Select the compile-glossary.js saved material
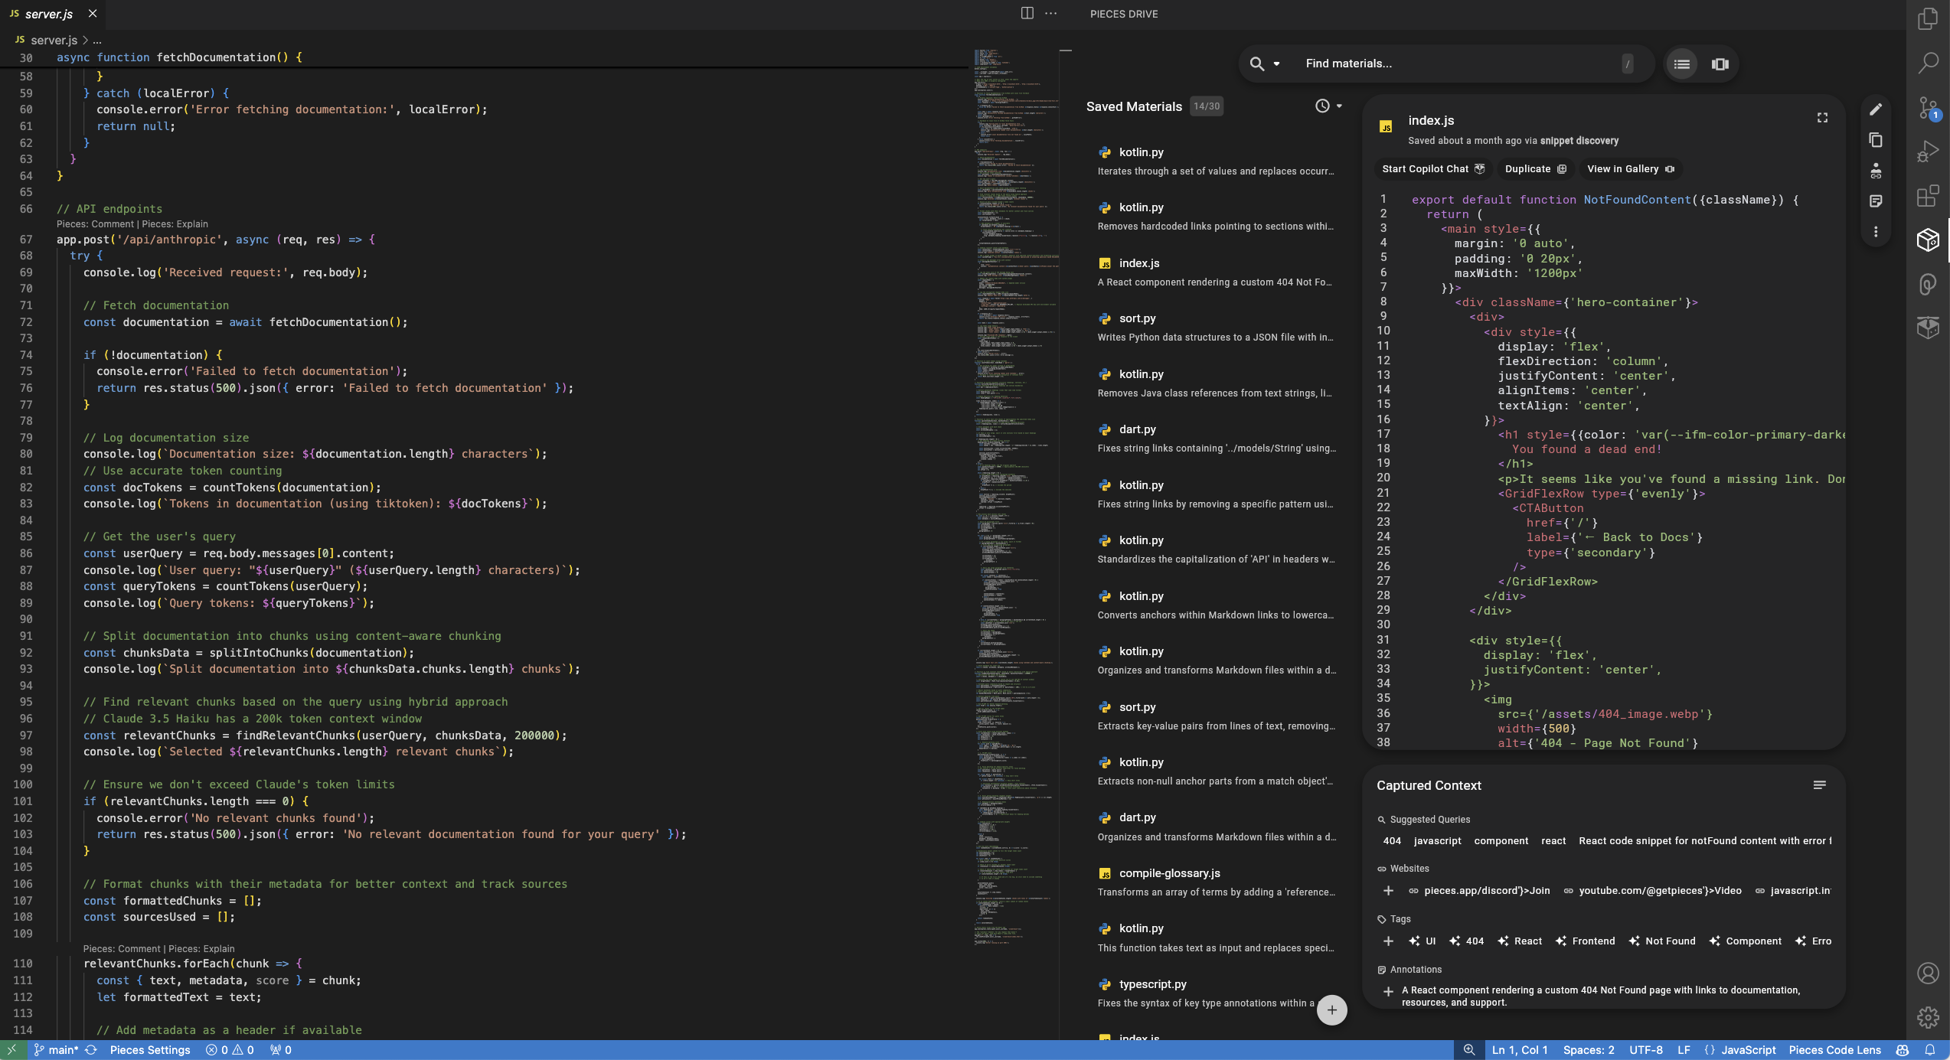Screen dimensions: 1950x1060 (x=1217, y=882)
